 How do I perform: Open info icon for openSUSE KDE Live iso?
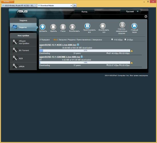[78, 45]
